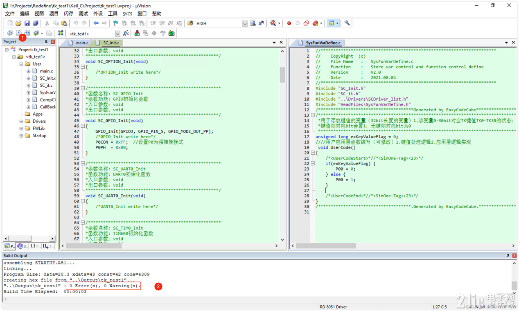
Task: Collapse code fold at line 20 in SysFunVarDefine.c
Action: (x=313, y=153)
